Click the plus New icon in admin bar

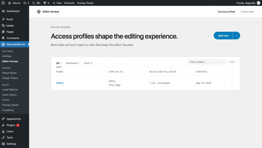click(x=54, y=3)
